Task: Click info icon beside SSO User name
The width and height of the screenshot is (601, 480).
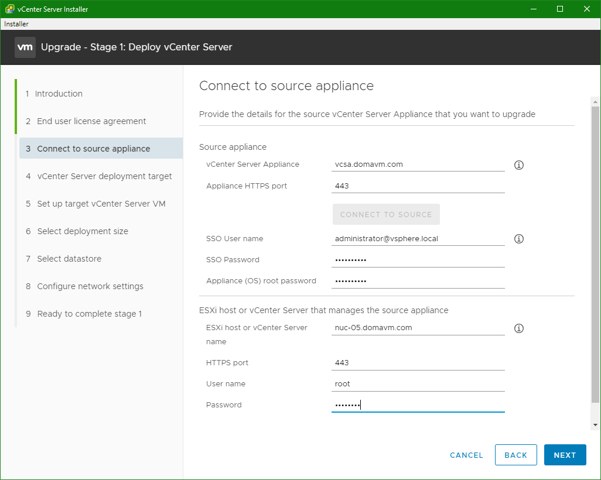Action: 518,239
